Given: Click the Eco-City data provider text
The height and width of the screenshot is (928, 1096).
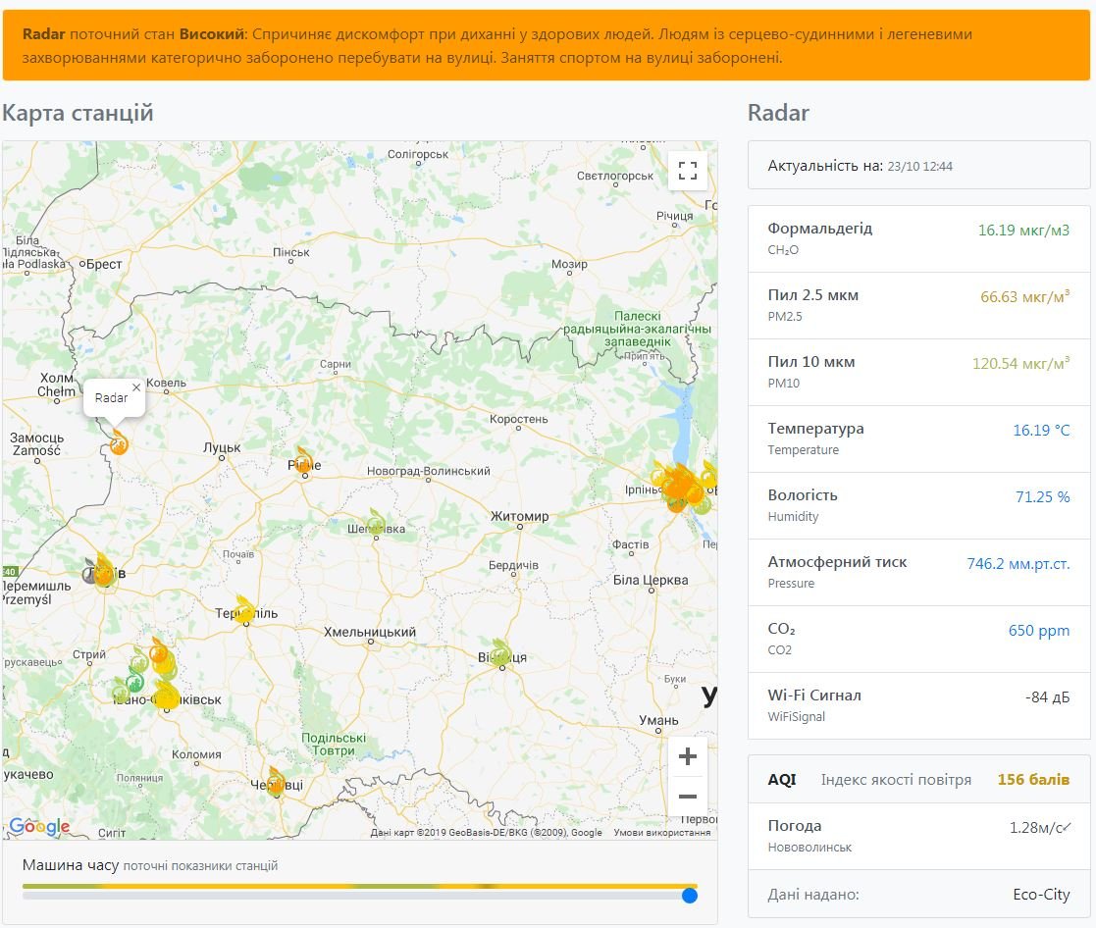Looking at the screenshot, I should click(x=1040, y=895).
